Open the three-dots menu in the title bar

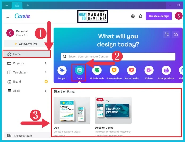(x=6, y=6)
